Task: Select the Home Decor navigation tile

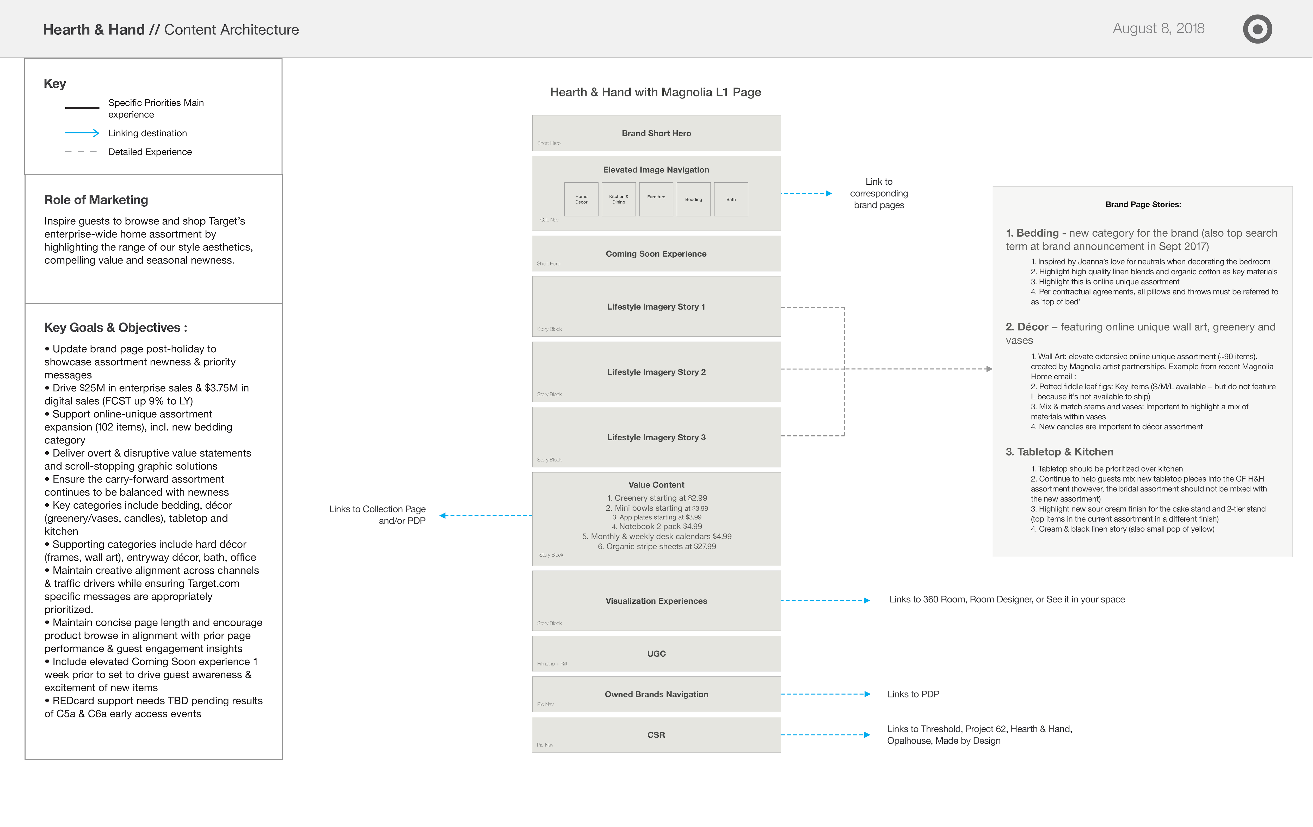Action: click(581, 199)
